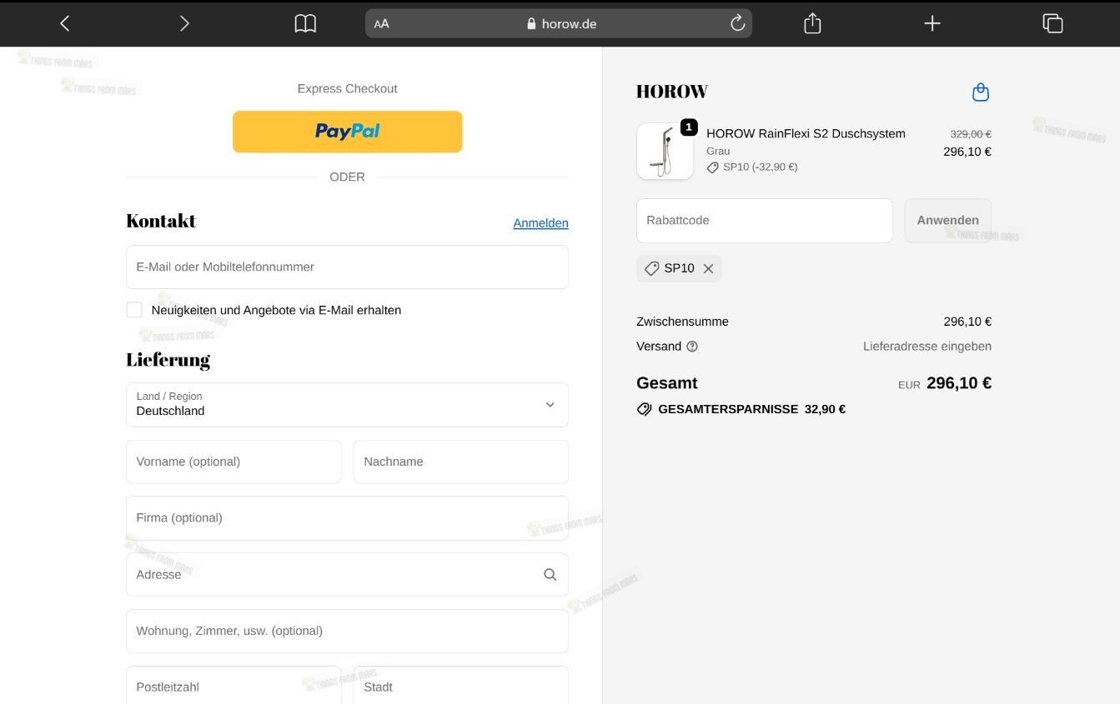Click the Adresse field

coord(347,574)
